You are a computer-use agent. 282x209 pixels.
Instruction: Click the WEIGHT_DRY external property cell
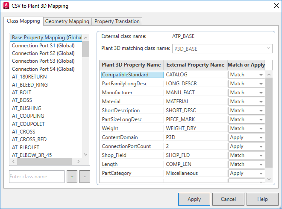pyautogui.click(x=196, y=128)
